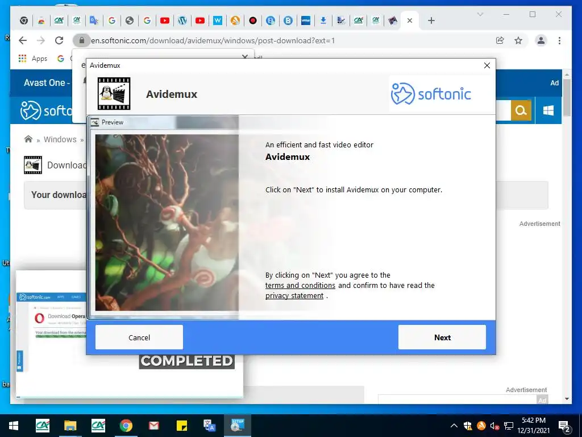Switch to the vmw icon tab
This screenshot has height=437, width=582.
(305, 20)
